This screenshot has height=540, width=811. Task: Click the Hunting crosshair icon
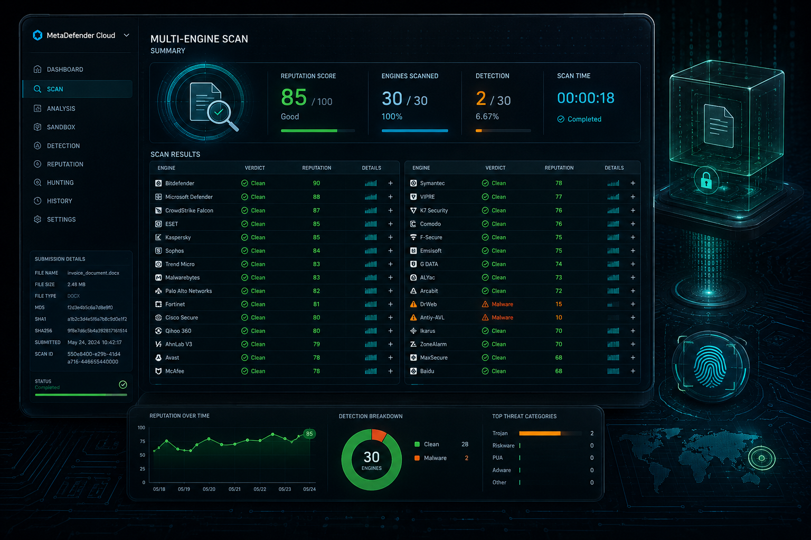click(x=37, y=182)
